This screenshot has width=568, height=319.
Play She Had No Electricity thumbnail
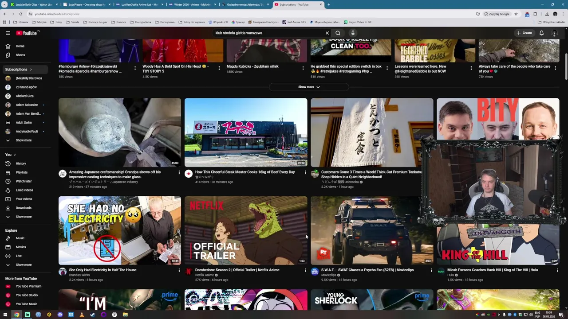120,230
